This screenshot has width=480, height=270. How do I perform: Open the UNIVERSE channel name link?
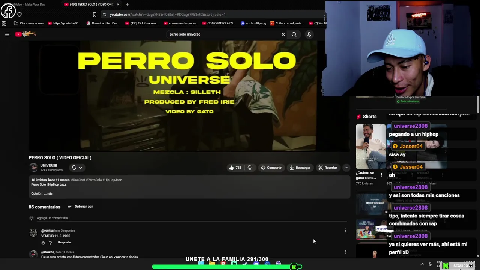[49, 165]
